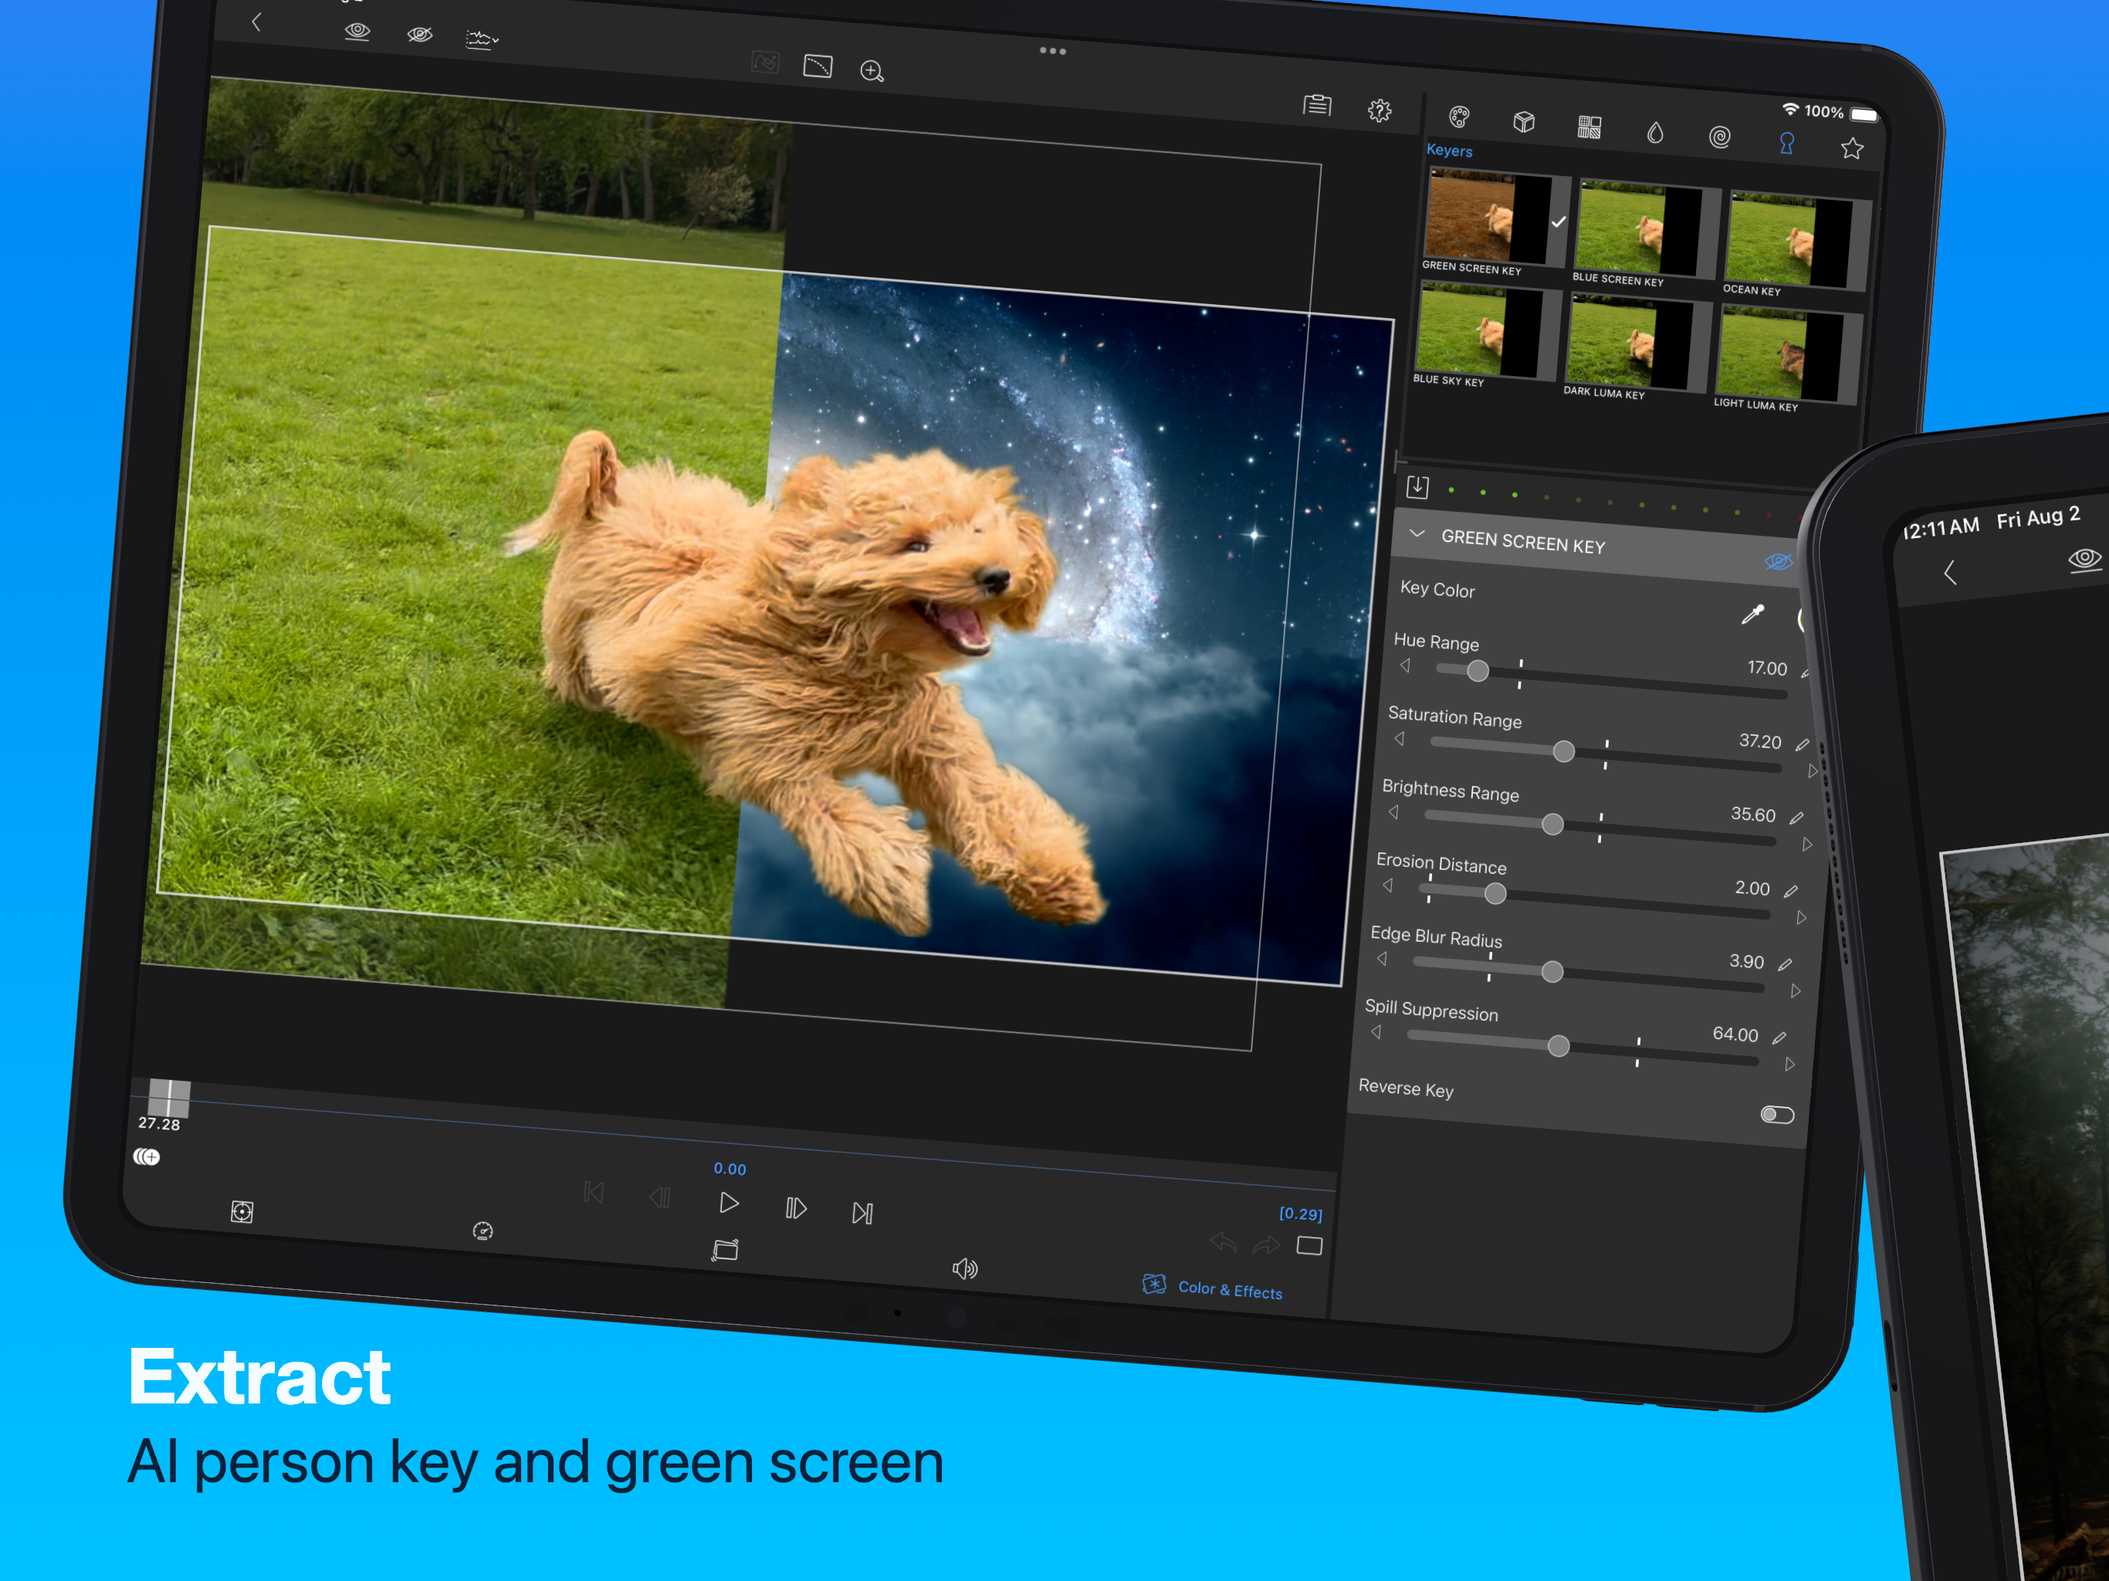Toggle Green Screen Key effect visibility eye
Viewport: 2109px width, 1581px height.
click(x=1778, y=562)
